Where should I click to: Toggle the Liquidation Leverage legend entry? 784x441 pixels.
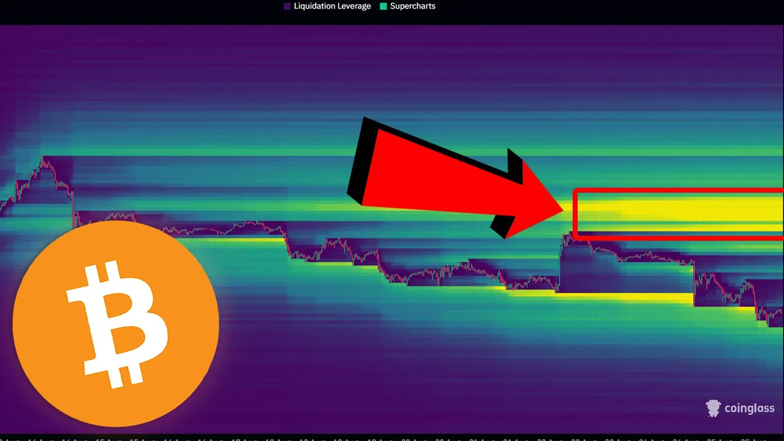click(x=327, y=6)
